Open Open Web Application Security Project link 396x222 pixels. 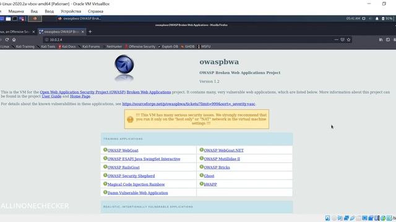(82, 92)
